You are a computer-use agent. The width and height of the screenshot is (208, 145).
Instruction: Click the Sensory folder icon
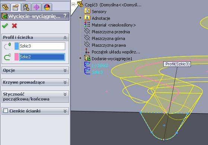[x=87, y=11]
